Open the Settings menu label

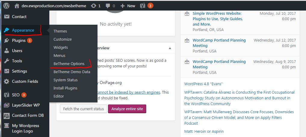pos(20,71)
